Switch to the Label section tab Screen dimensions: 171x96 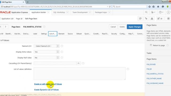point(35,34)
